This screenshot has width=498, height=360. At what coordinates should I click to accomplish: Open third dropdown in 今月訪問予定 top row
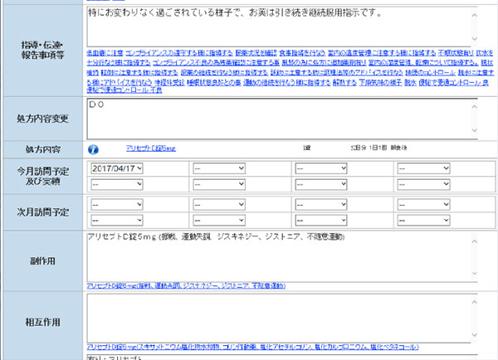321,168
